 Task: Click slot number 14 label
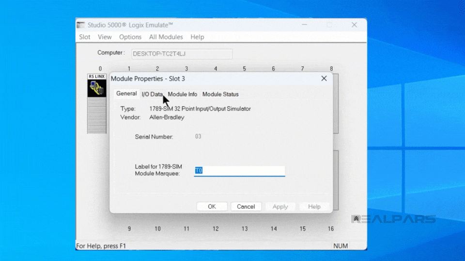pos(273,229)
